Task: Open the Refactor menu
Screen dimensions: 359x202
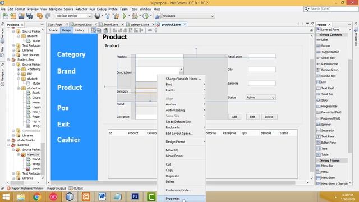Action: click(x=81, y=9)
